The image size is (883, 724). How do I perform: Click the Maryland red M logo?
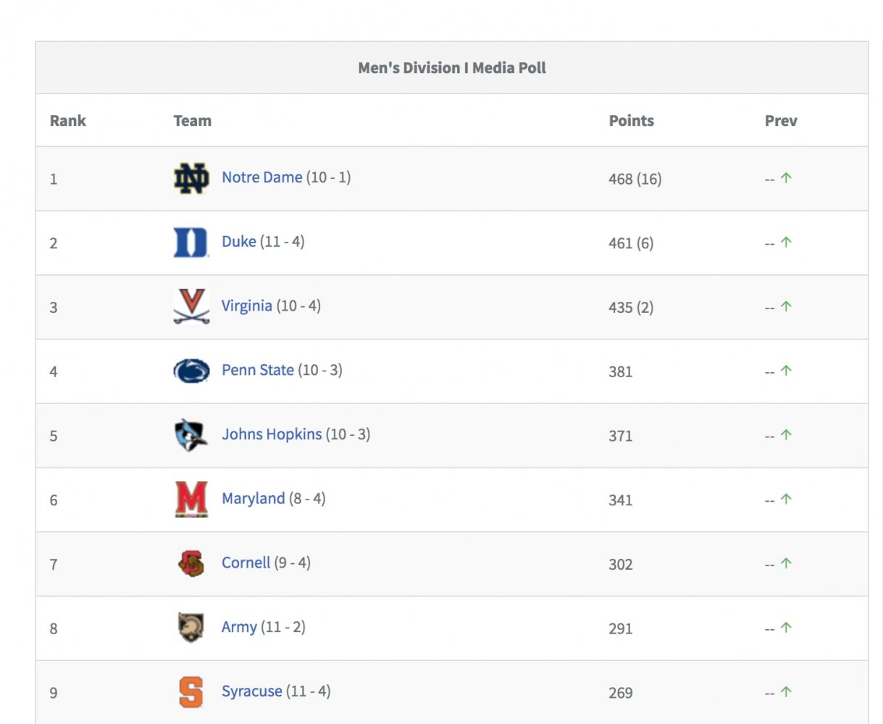tap(191, 499)
